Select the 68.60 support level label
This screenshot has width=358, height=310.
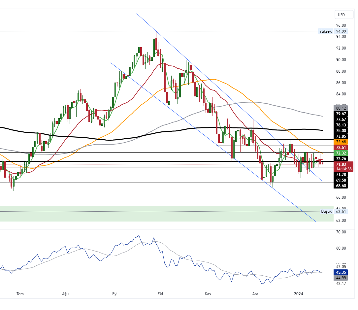(x=341, y=186)
